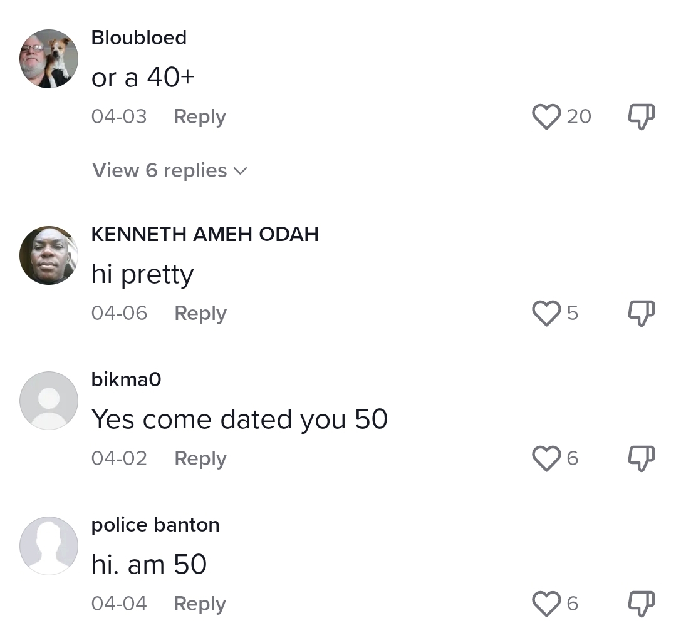
Task: Open bikma0's default avatar
Action: tap(49, 401)
